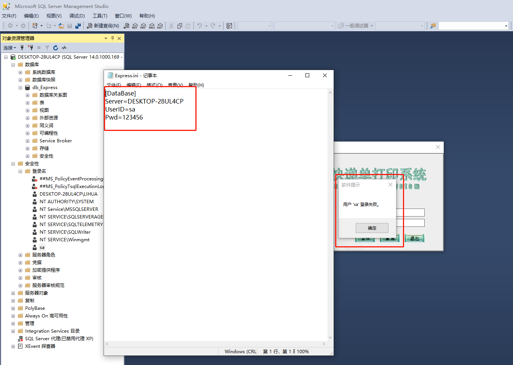Click the navigate forward toolbar icon
The image size is (513, 365).
(23, 26)
